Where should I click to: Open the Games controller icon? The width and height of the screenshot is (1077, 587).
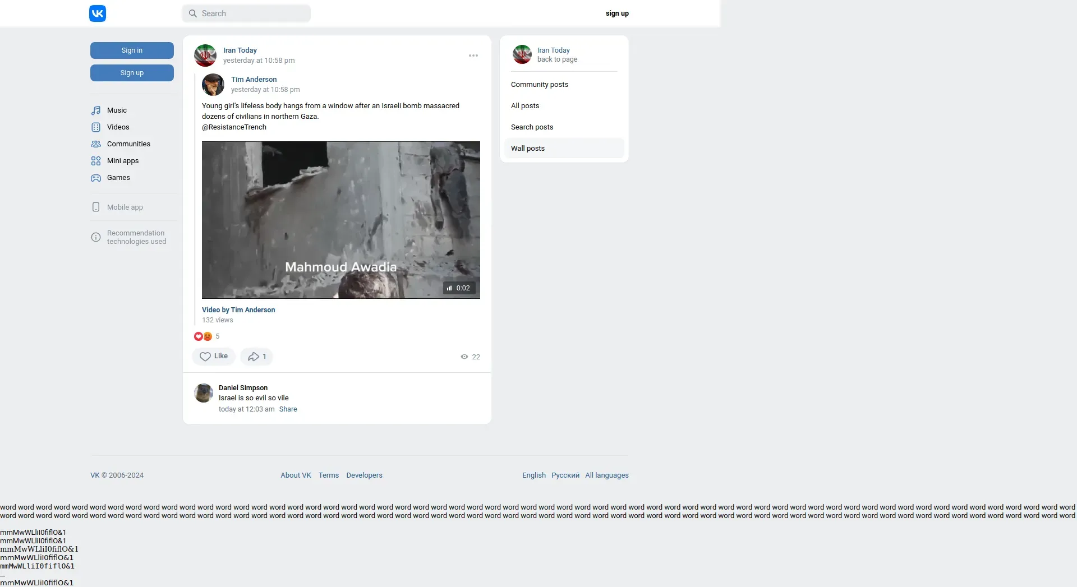[x=96, y=178]
